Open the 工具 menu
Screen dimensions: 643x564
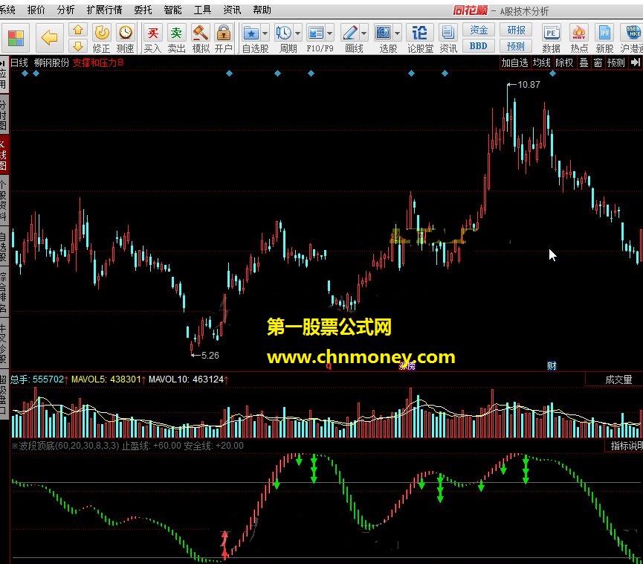[x=202, y=10]
